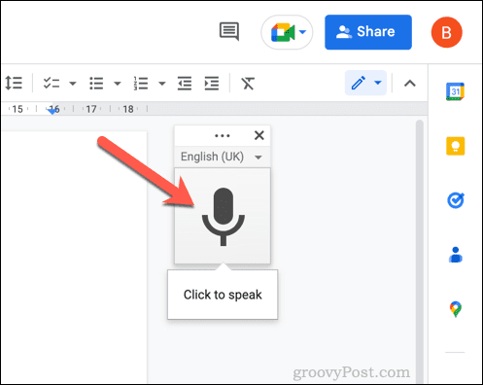Open Google Maps in the side panel
The height and width of the screenshot is (385, 483).
click(456, 309)
